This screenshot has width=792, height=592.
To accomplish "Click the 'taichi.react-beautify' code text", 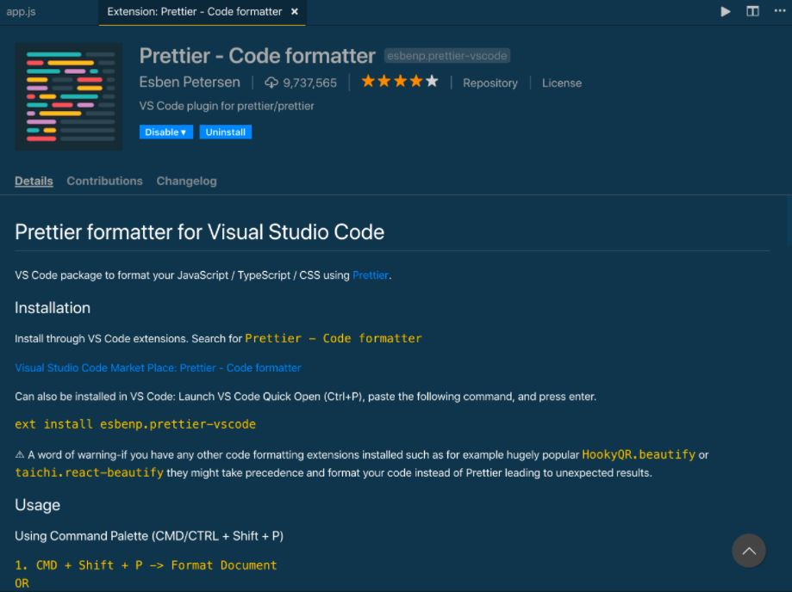I will 90,472.
